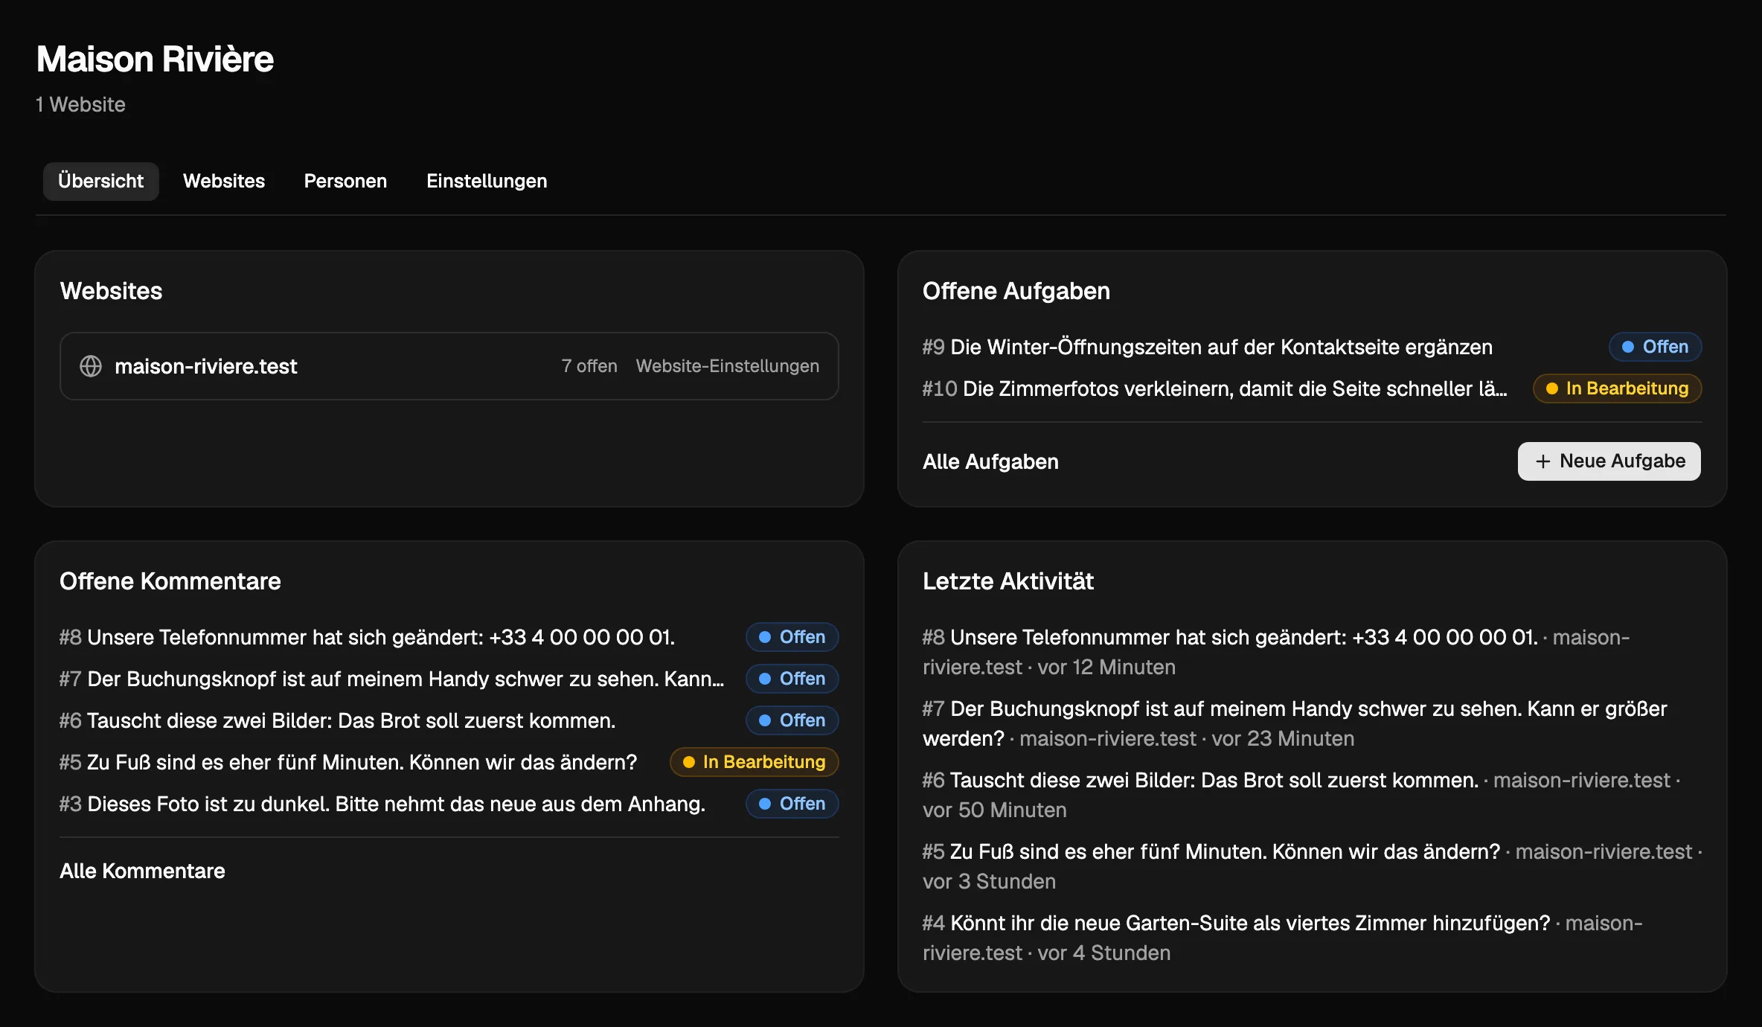Click the '1 Website' subtitle
The width and height of the screenshot is (1762, 1027).
pyautogui.click(x=80, y=104)
